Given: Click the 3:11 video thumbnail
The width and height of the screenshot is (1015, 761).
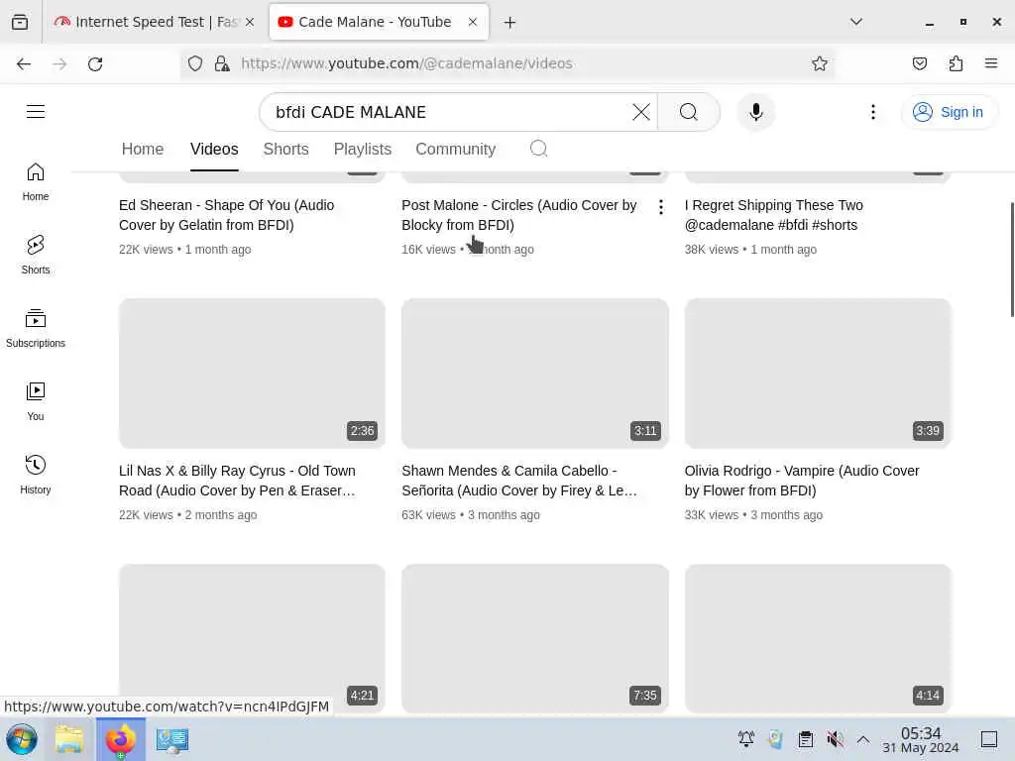Looking at the screenshot, I should tap(534, 374).
